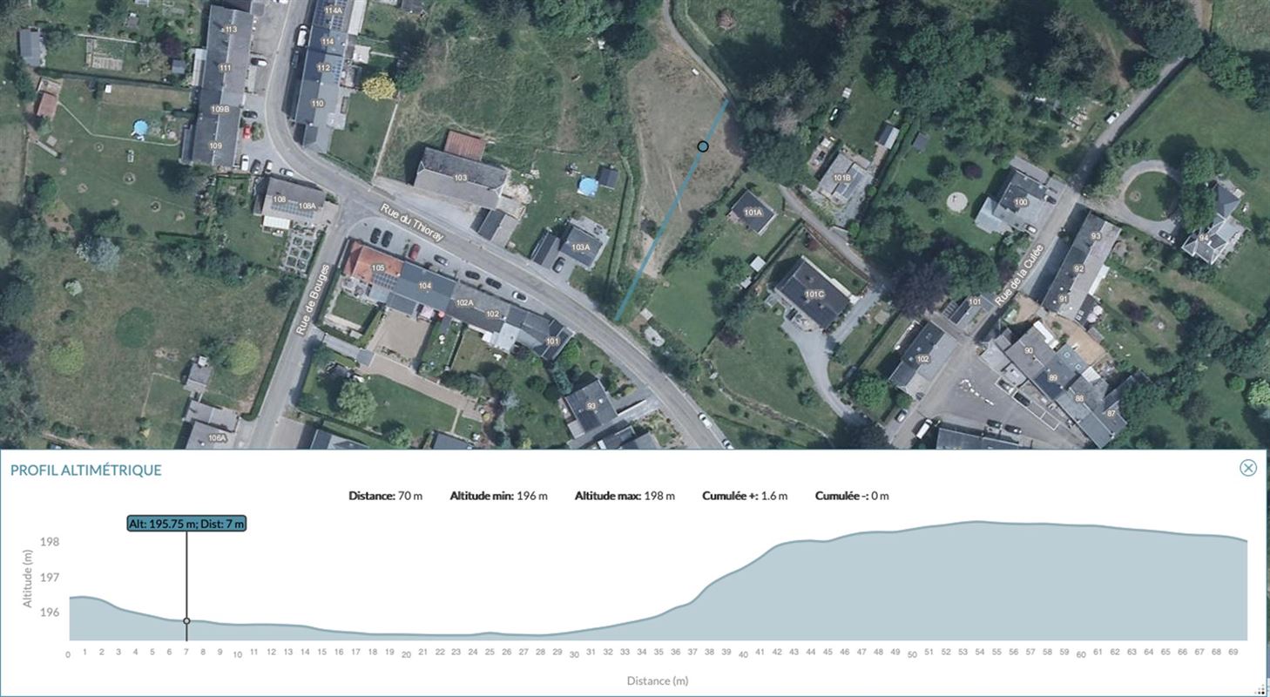Viewport: 1270px width, 697px height.
Task: Click the 54 m tick on the distance axis
Action: point(979,653)
